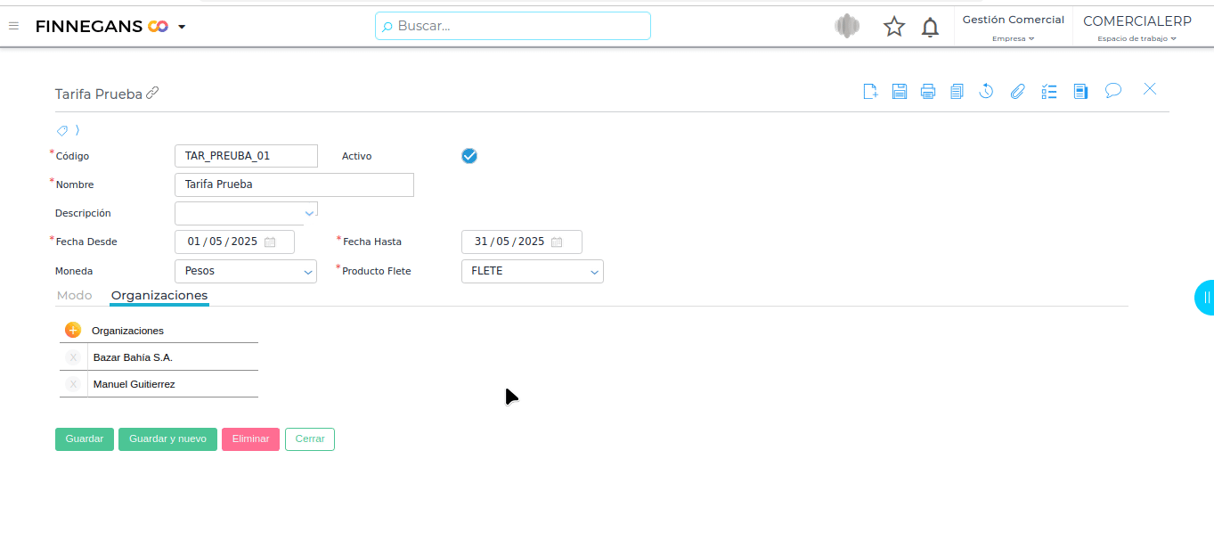Viewport: 1214px width, 549px height.
Task: Open favorites star icon
Action: point(894,27)
